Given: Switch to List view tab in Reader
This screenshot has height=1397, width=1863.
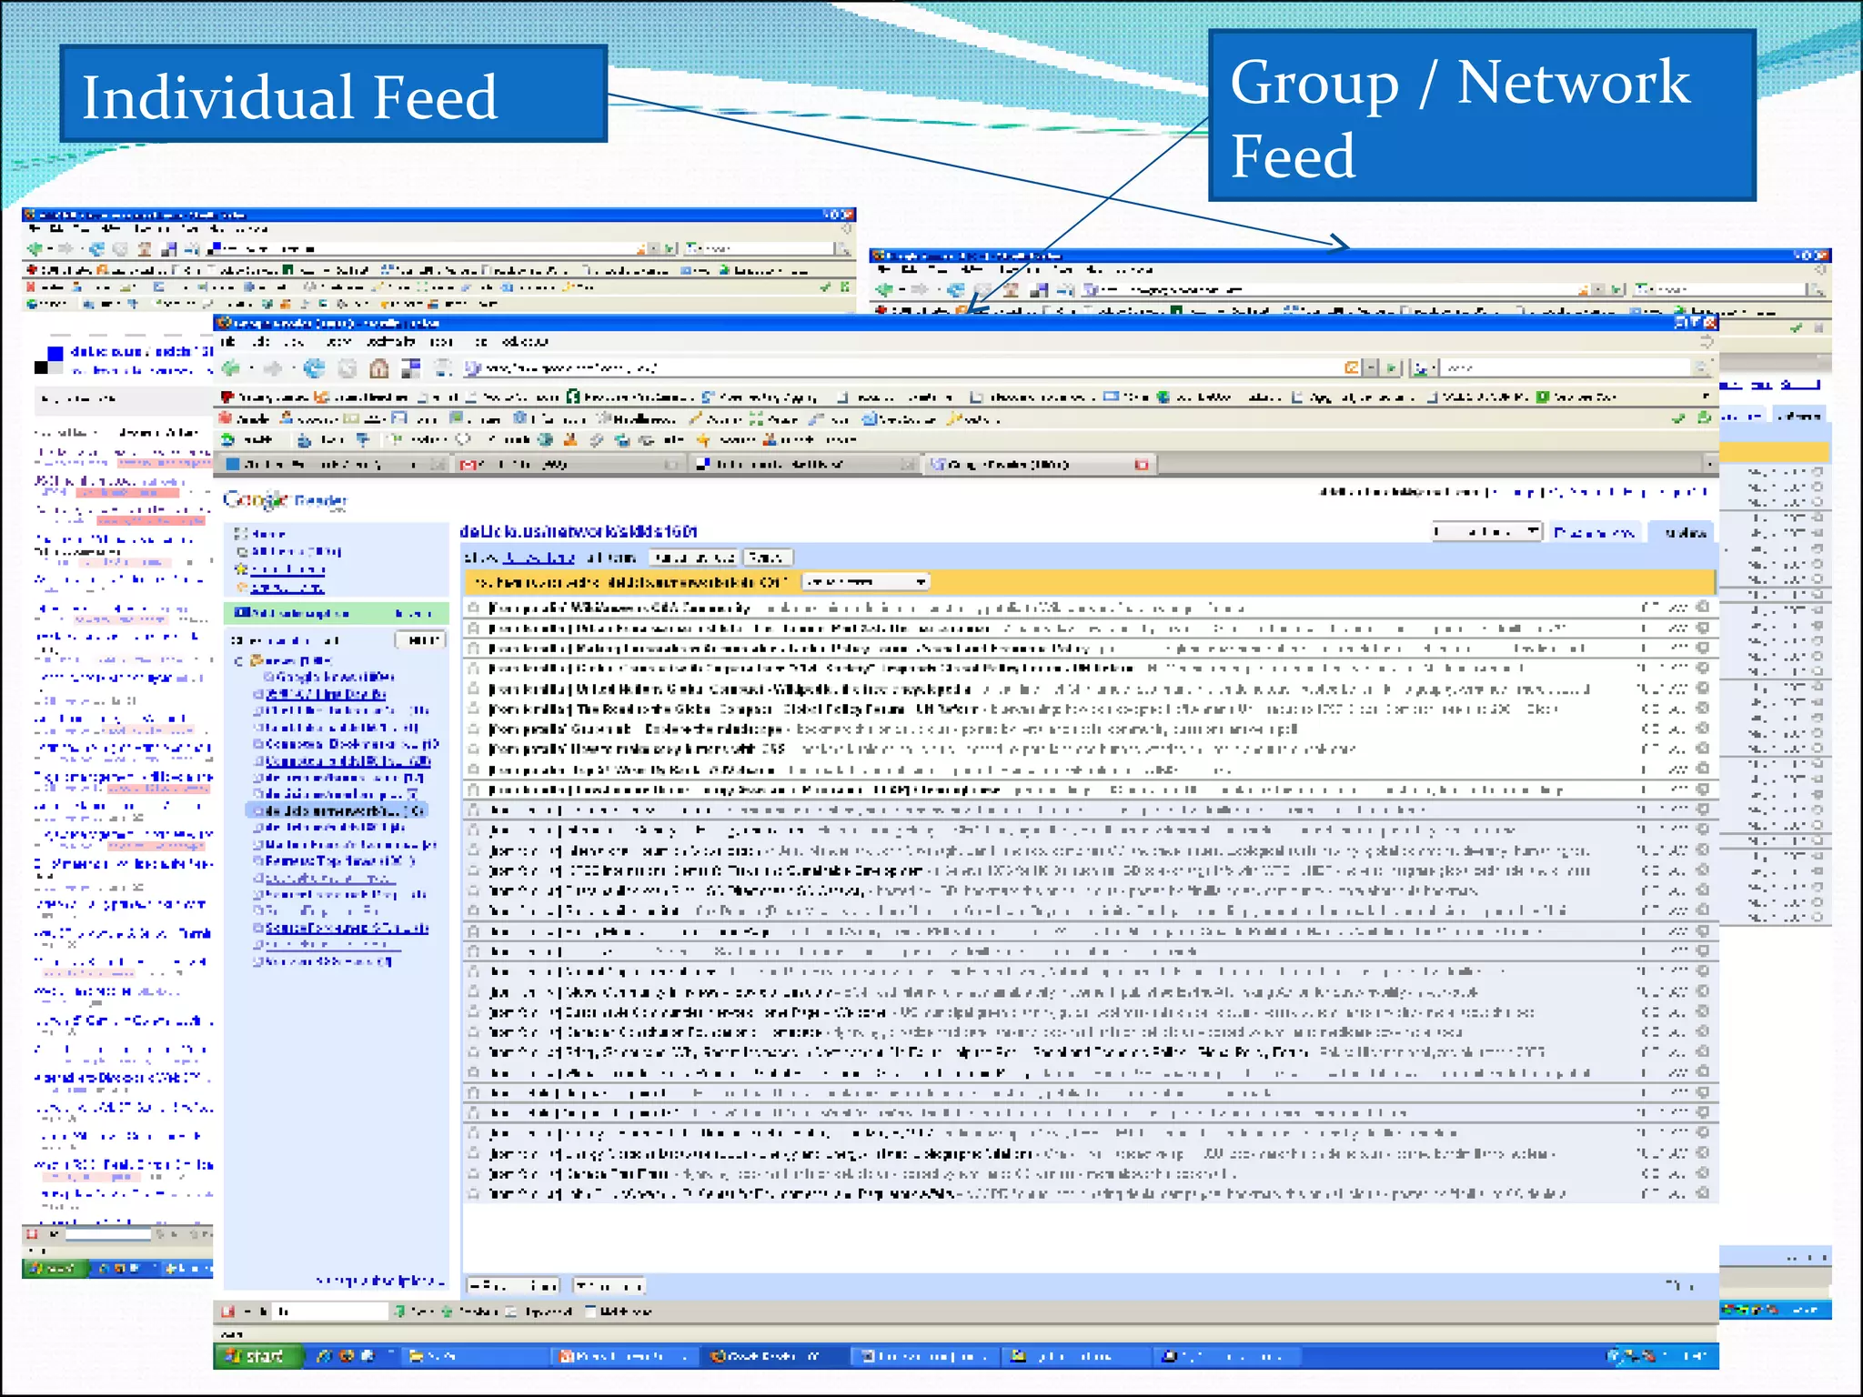Looking at the screenshot, I should (x=1683, y=532).
